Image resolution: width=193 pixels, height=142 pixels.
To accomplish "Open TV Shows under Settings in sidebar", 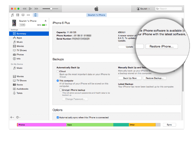I will [29, 50].
